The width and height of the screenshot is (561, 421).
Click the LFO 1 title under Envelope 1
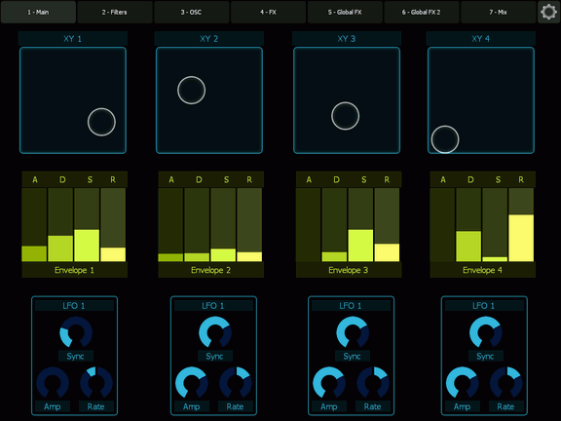[x=74, y=305]
